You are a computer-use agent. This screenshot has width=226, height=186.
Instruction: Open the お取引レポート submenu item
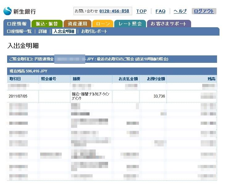tap(94, 31)
